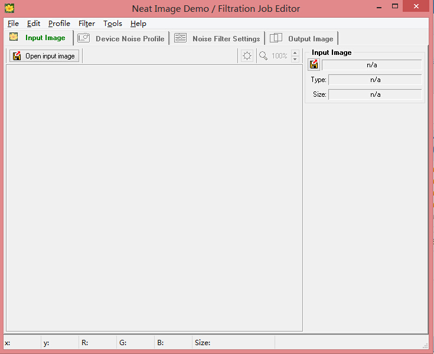Open the Tools menu
The image size is (434, 354).
coord(113,24)
